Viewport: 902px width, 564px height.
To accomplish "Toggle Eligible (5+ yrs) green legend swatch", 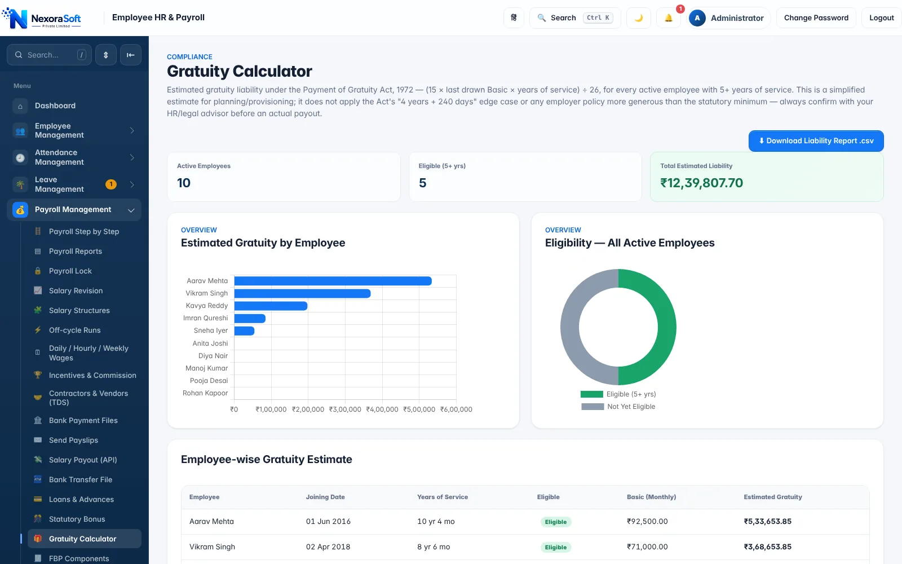I will point(592,394).
